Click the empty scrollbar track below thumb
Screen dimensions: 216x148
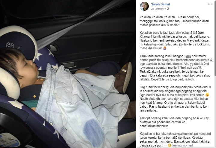215,112
